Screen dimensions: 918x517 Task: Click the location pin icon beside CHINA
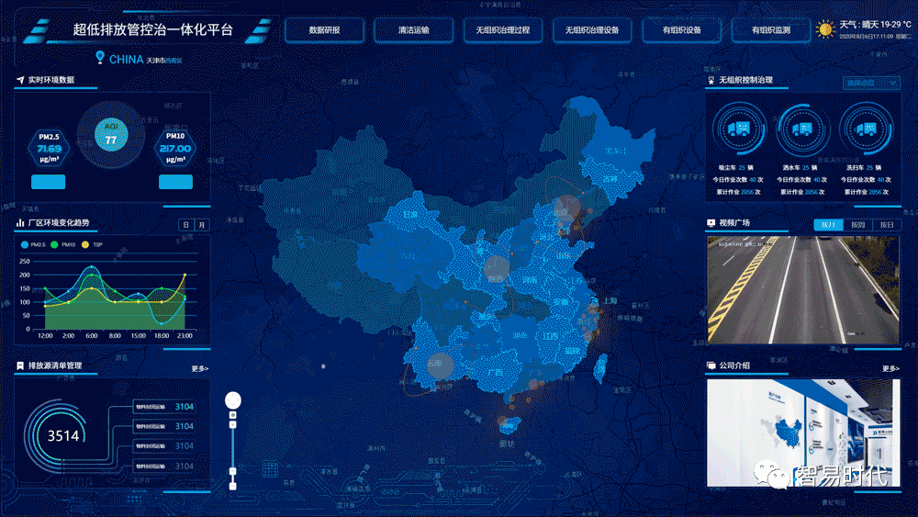click(100, 57)
